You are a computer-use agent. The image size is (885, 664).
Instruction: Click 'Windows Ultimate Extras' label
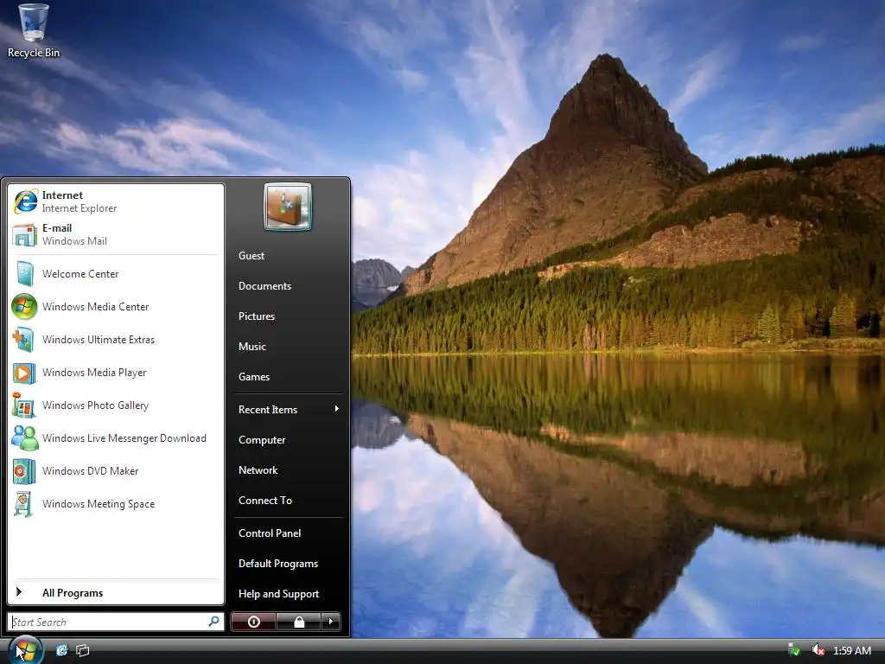pyautogui.click(x=99, y=339)
